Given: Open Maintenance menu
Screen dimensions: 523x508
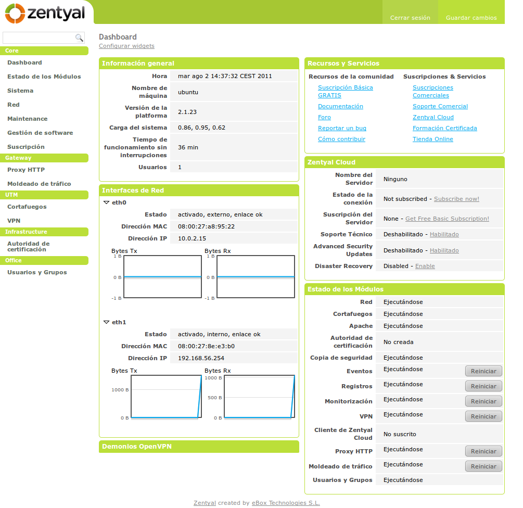Looking at the screenshot, I should point(28,118).
